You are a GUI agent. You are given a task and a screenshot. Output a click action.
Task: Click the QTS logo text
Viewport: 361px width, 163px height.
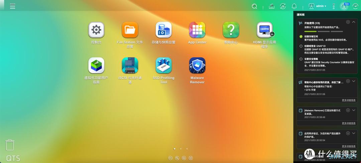tap(13, 158)
